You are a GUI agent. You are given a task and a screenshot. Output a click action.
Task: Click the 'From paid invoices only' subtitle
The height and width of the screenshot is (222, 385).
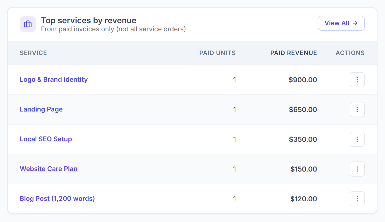point(113,29)
